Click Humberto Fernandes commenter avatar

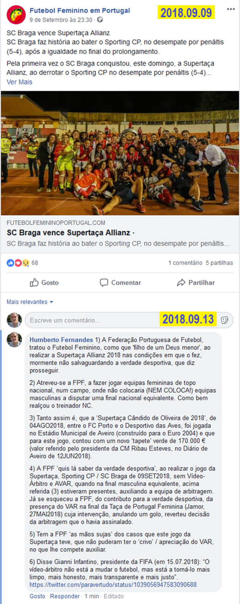[14, 340]
